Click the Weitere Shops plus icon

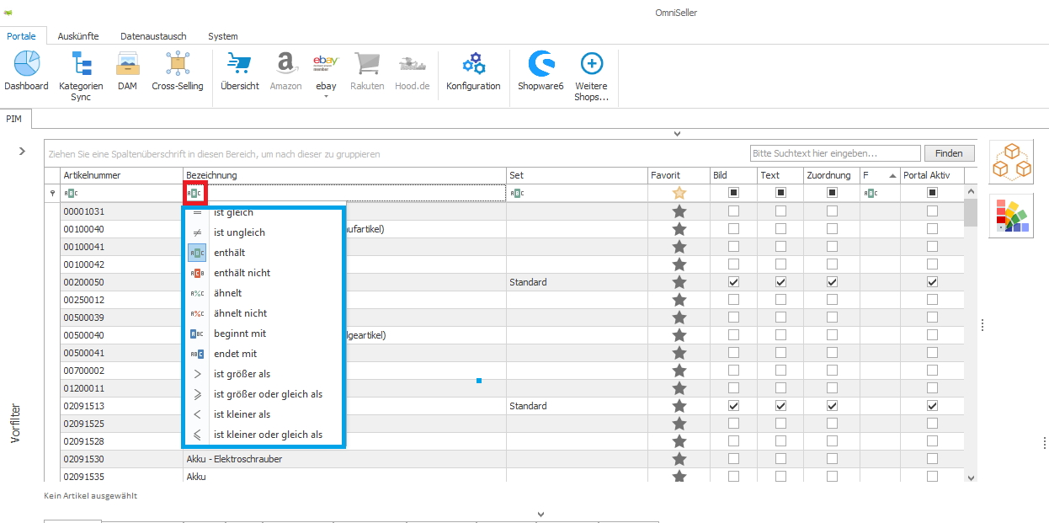[x=591, y=65]
